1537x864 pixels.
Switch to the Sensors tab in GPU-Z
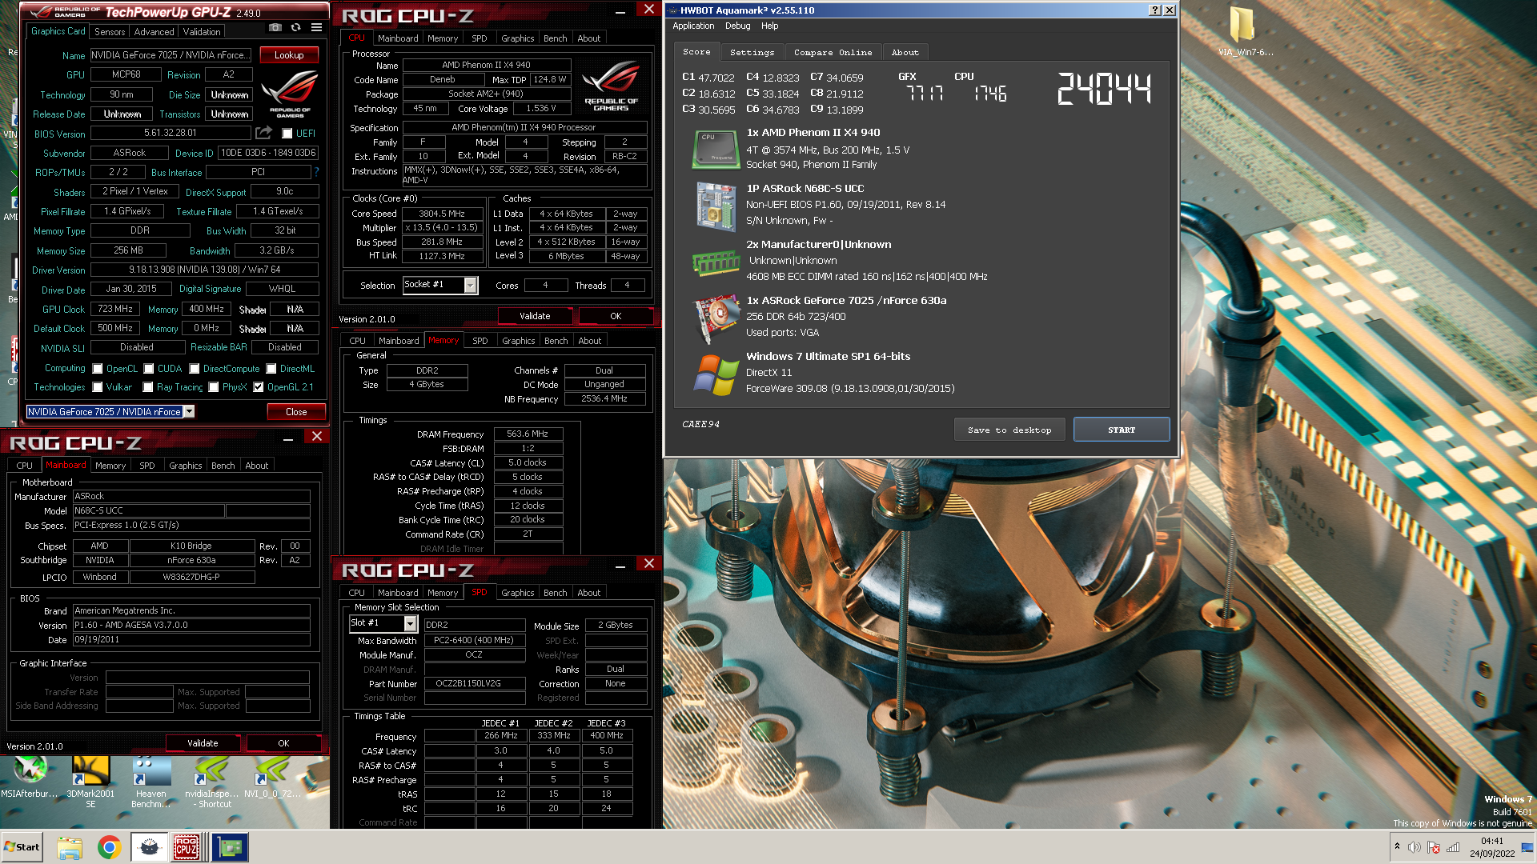coord(110,32)
